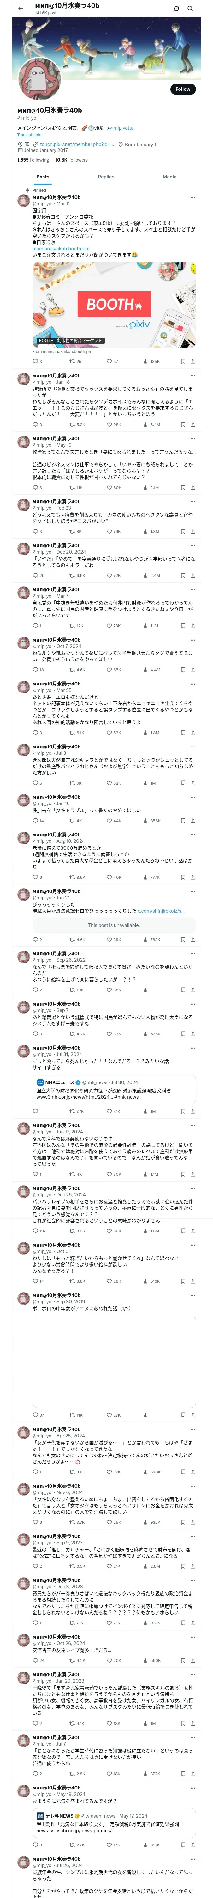Viewport: 213px width, 1898px height.
Task: Click the search magnifier icon
Action: (x=190, y=8)
